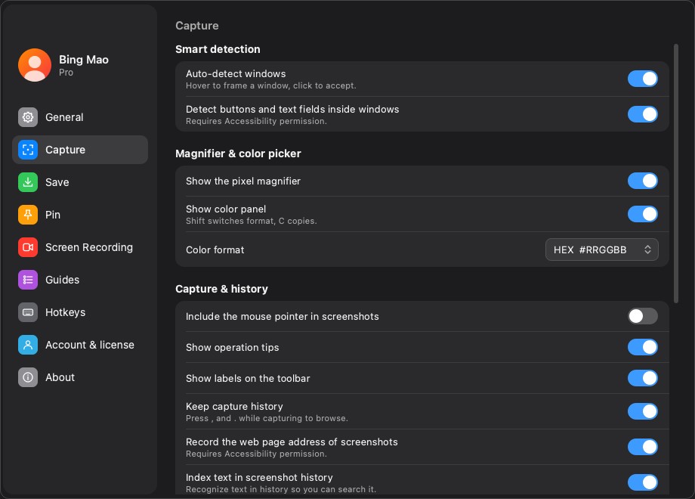
Task: Click the Capture page title
Action: coord(197,26)
